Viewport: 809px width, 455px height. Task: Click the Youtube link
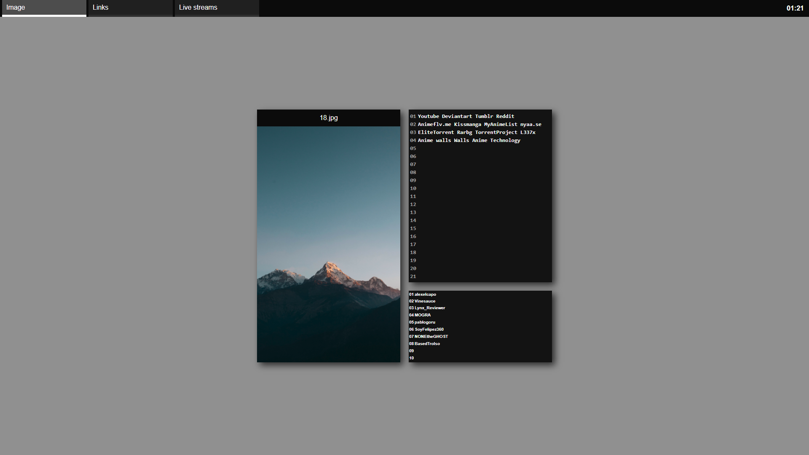[x=428, y=116]
